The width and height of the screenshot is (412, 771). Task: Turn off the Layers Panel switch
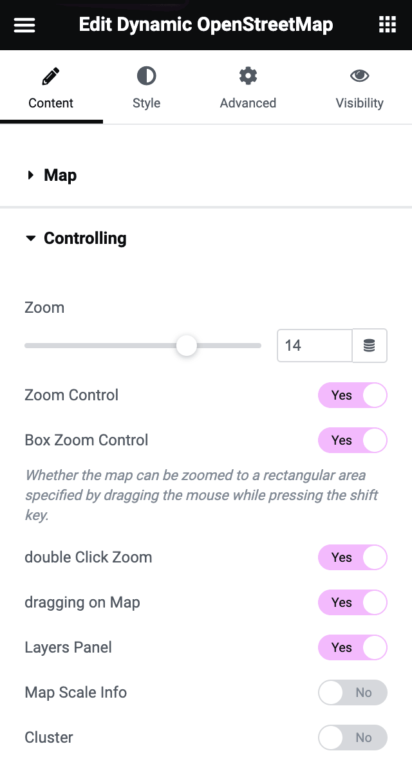click(x=352, y=647)
